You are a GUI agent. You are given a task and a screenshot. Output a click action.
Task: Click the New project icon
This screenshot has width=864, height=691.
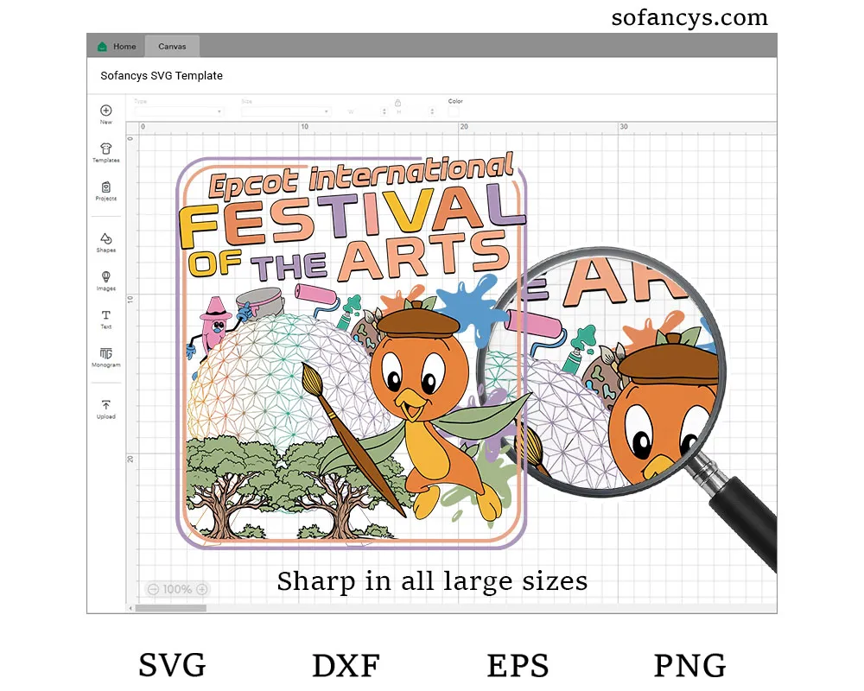105,111
